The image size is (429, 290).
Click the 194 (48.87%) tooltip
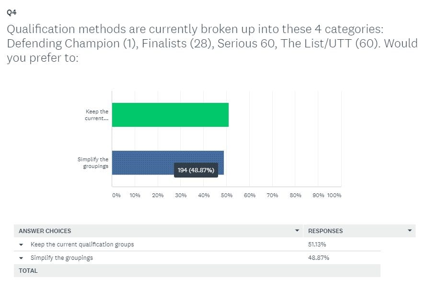point(196,170)
